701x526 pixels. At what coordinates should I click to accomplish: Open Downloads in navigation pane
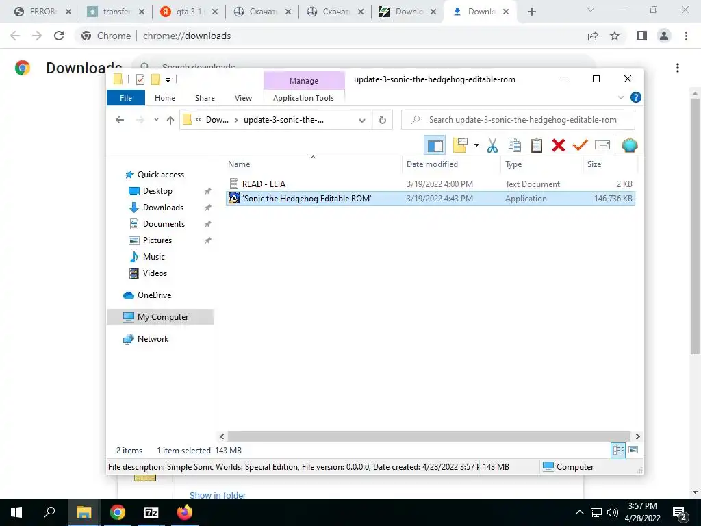(163, 208)
